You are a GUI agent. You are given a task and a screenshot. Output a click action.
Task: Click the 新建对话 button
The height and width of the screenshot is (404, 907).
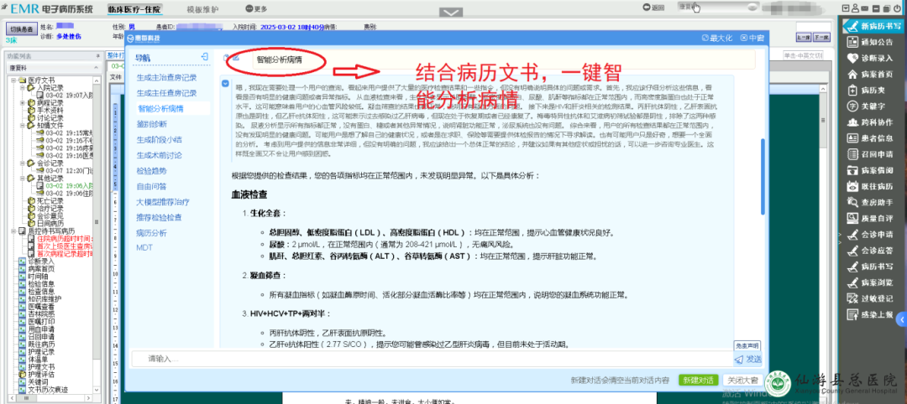click(x=698, y=381)
